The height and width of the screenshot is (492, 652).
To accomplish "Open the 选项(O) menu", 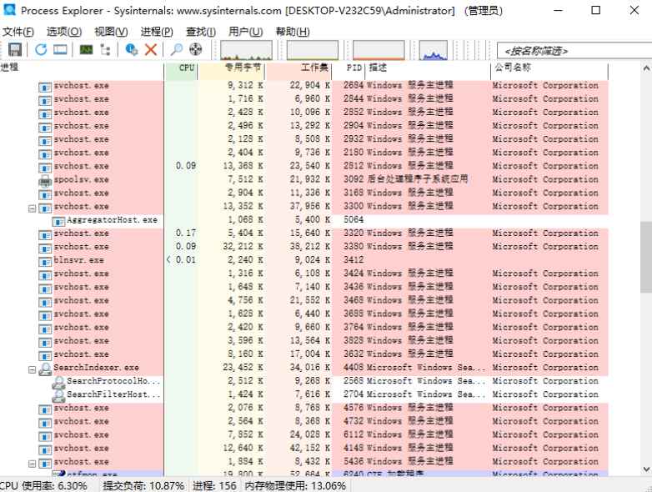I will coord(64,32).
